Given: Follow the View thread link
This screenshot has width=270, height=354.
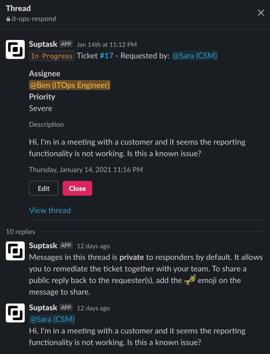Looking at the screenshot, I should click(x=50, y=210).
